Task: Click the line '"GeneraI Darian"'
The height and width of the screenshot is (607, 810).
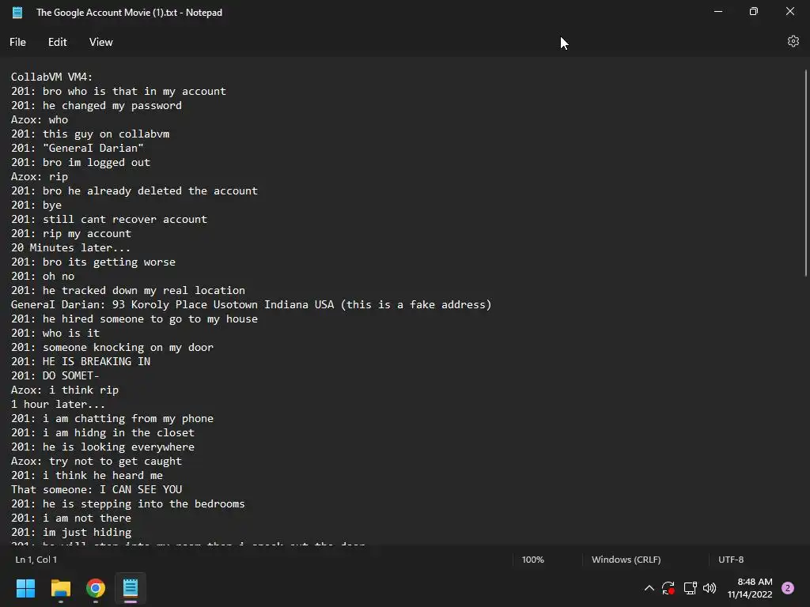Action: point(78,148)
